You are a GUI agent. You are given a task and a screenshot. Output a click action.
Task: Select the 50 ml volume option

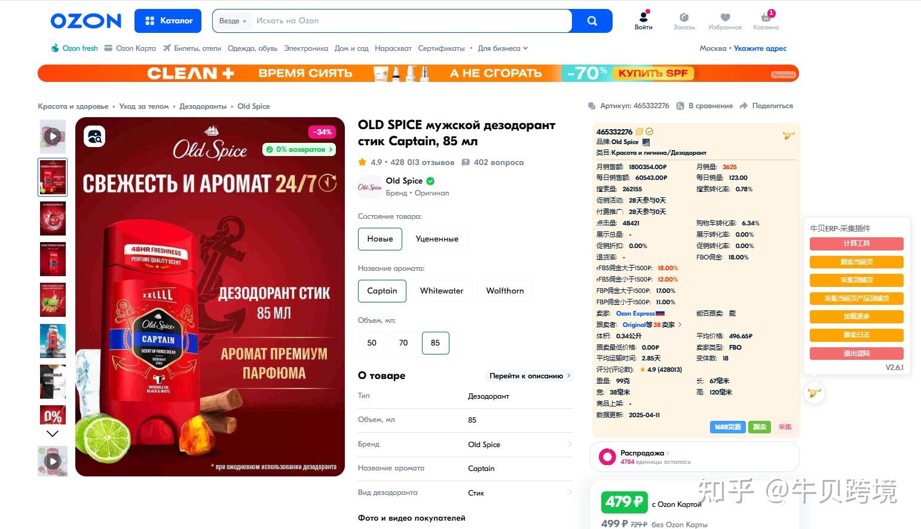coord(372,343)
